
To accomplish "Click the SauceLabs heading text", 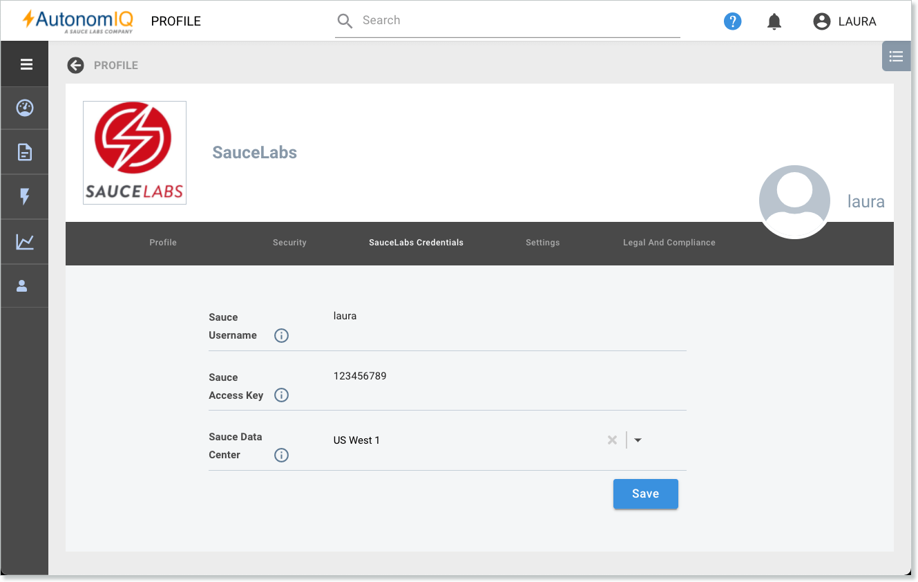I will (x=255, y=153).
